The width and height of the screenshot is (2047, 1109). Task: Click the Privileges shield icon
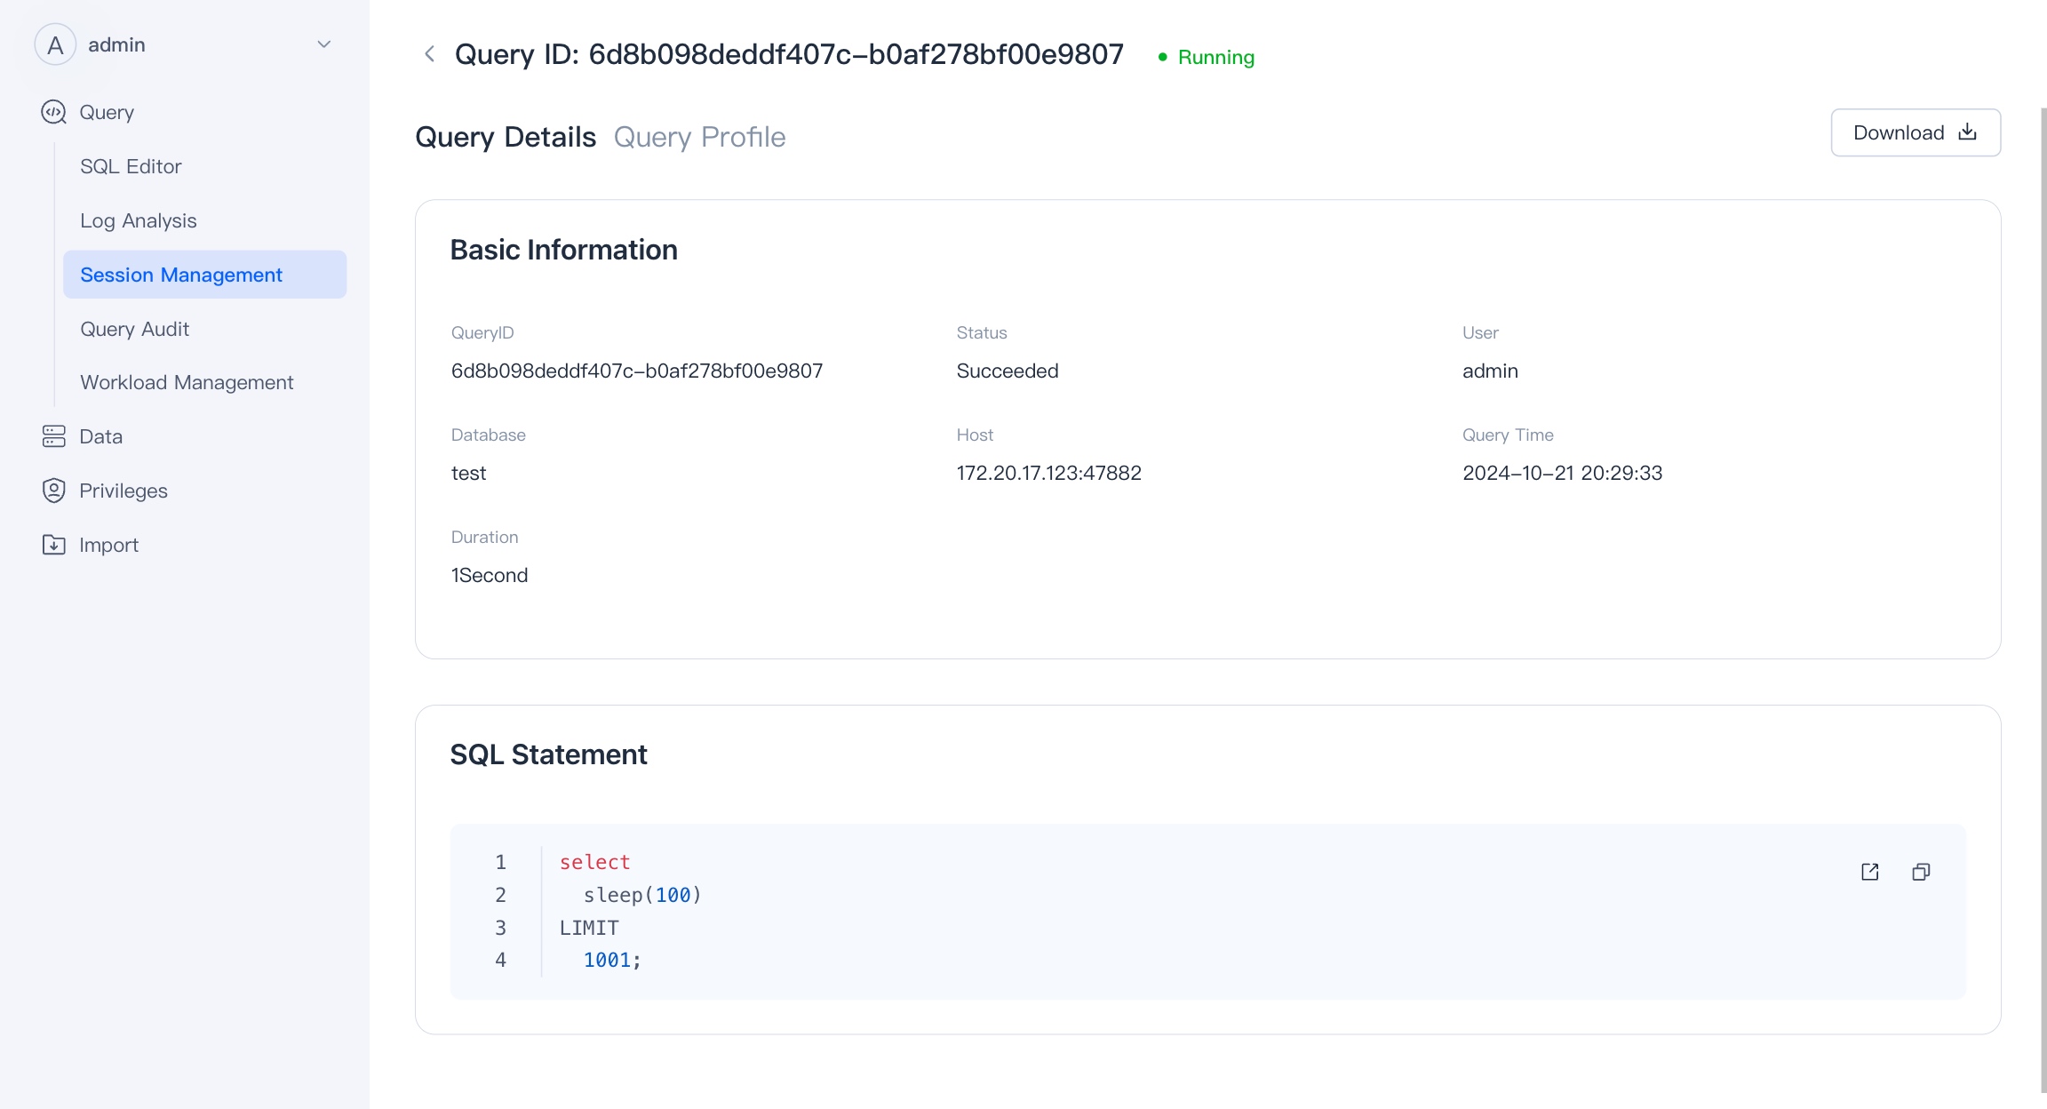pos(54,491)
